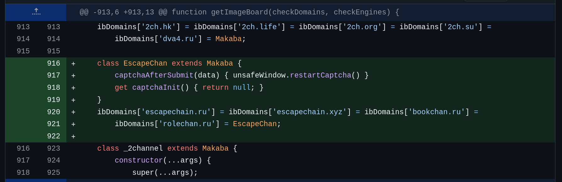Select new line number 920

click(x=53, y=112)
